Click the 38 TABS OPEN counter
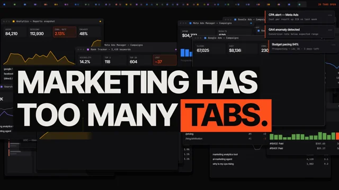The height and width of the screenshot is (190, 339). pos(327,4)
